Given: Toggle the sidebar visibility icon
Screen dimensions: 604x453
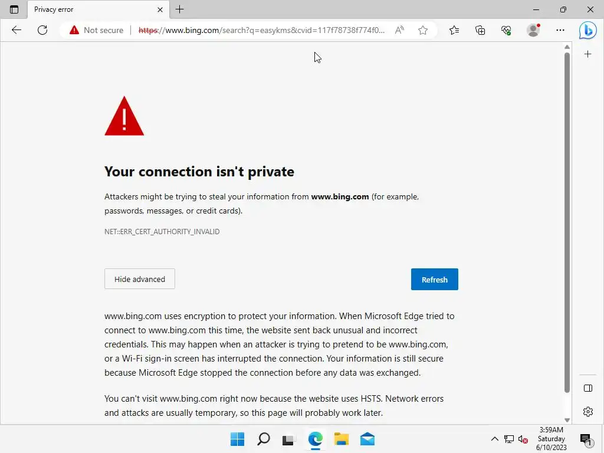Looking at the screenshot, I should point(587,388).
